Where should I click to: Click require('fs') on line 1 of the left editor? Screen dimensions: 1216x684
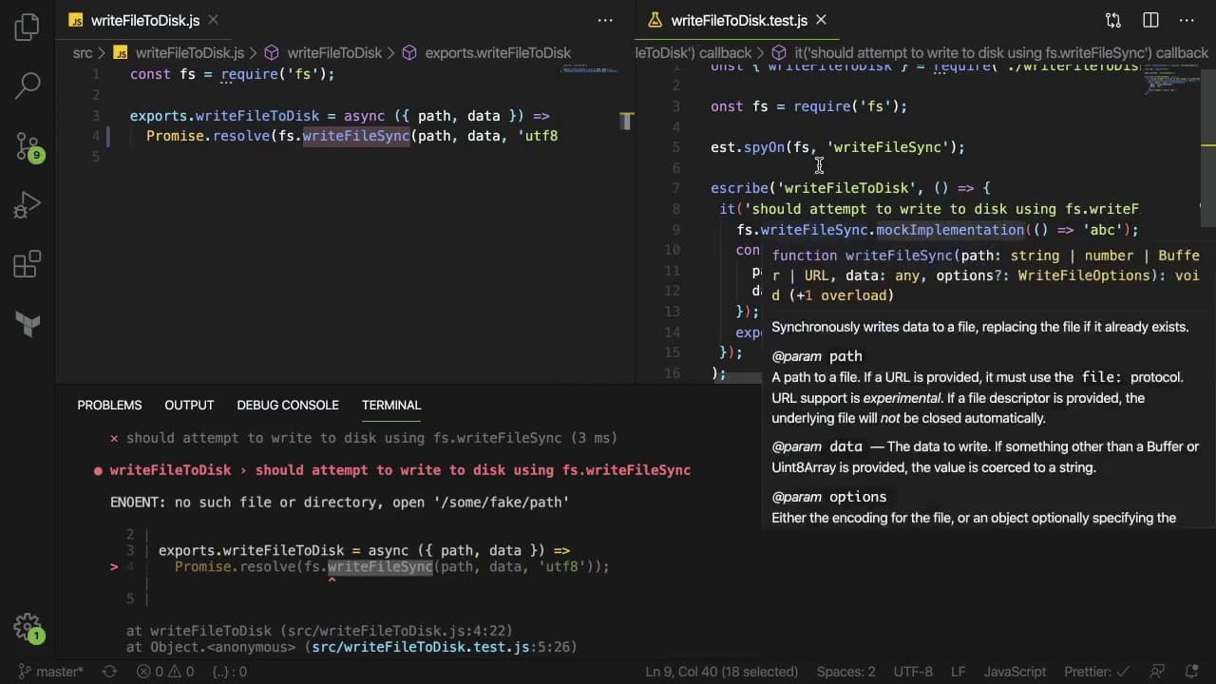pos(275,74)
